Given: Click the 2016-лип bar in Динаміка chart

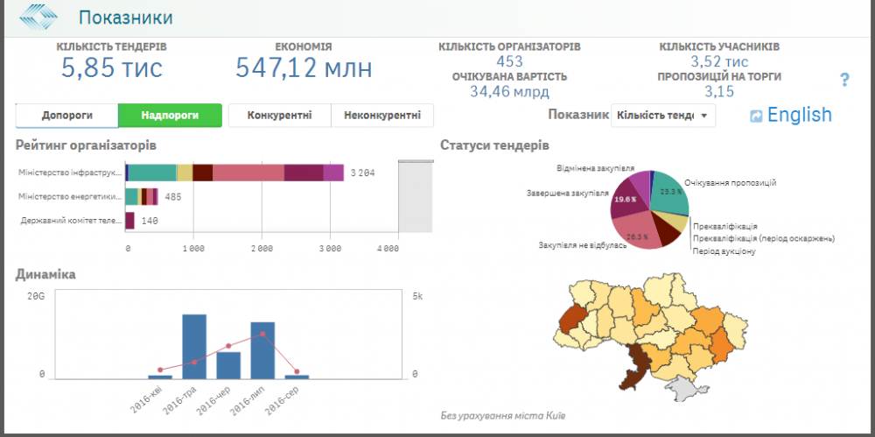Looking at the screenshot, I should click(262, 350).
